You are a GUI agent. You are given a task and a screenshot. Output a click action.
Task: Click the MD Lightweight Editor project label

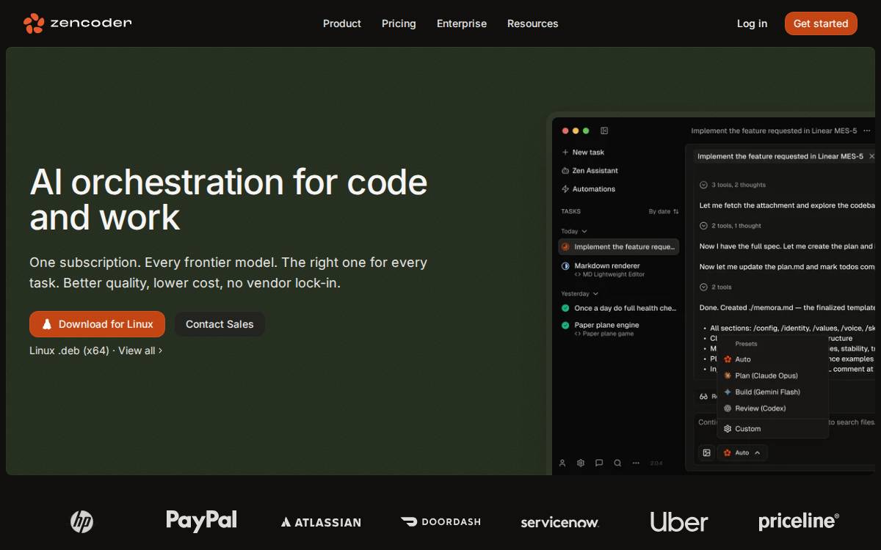click(609, 274)
